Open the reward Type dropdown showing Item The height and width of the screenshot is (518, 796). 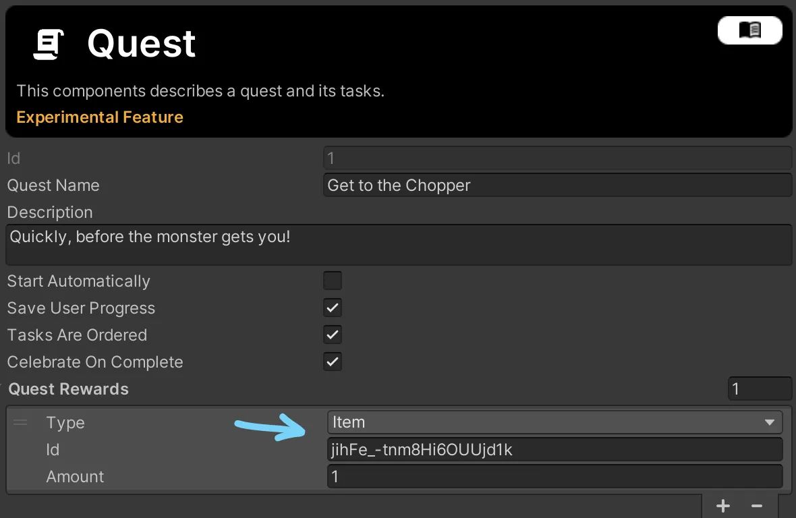555,422
